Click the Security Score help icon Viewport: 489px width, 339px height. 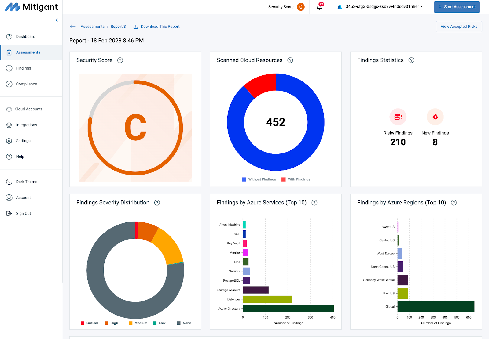pyautogui.click(x=120, y=60)
